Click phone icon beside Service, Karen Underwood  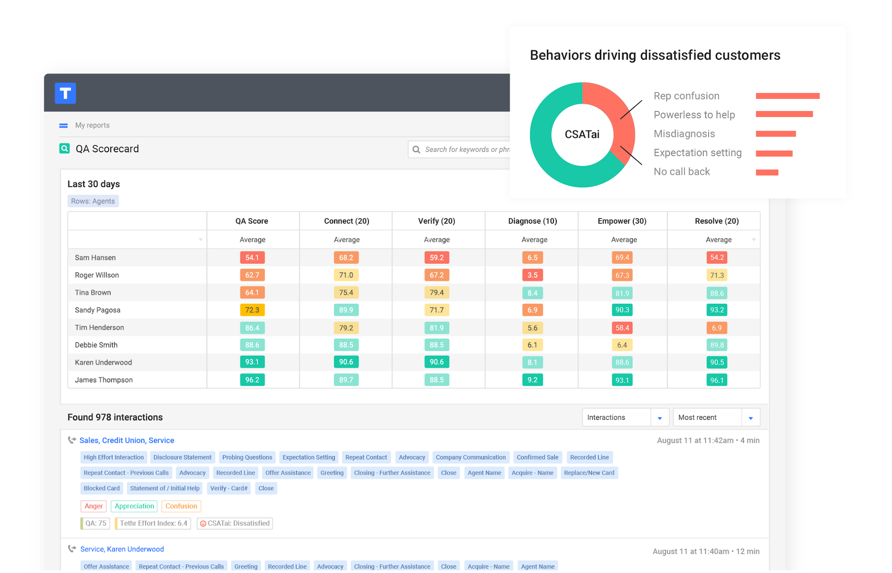click(x=72, y=549)
